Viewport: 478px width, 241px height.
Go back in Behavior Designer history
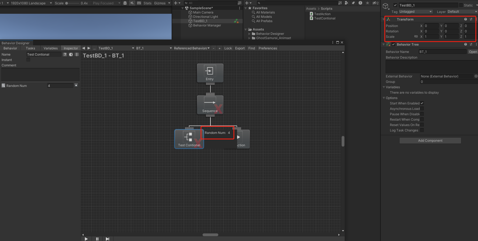[84, 48]
